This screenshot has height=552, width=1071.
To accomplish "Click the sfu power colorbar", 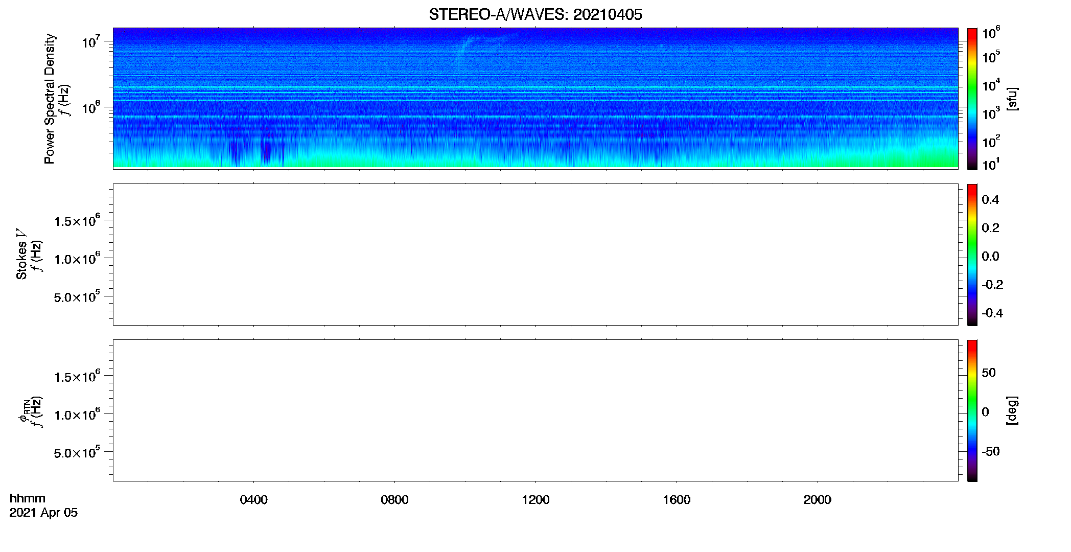I will (972, 99).
